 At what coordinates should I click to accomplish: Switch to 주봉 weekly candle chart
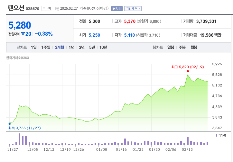point(182,47)
